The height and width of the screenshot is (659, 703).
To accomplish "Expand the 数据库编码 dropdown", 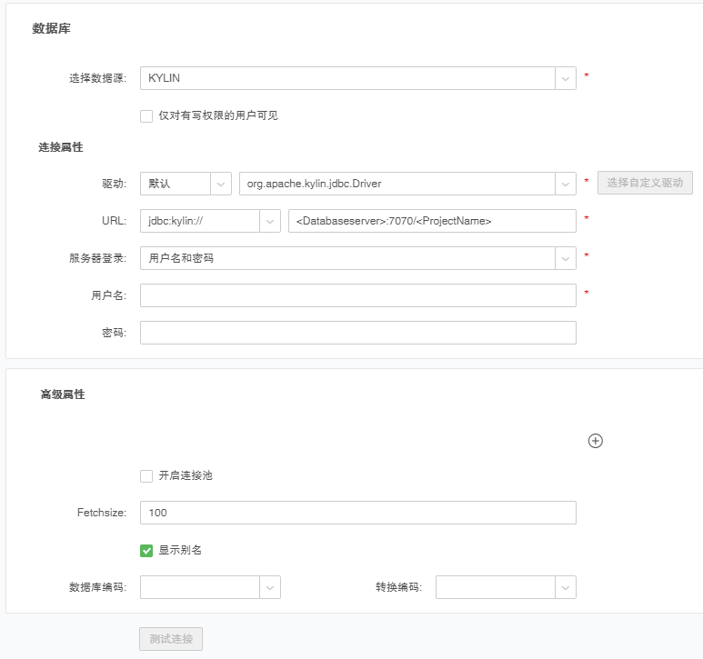I will click(x=270, y=587).
